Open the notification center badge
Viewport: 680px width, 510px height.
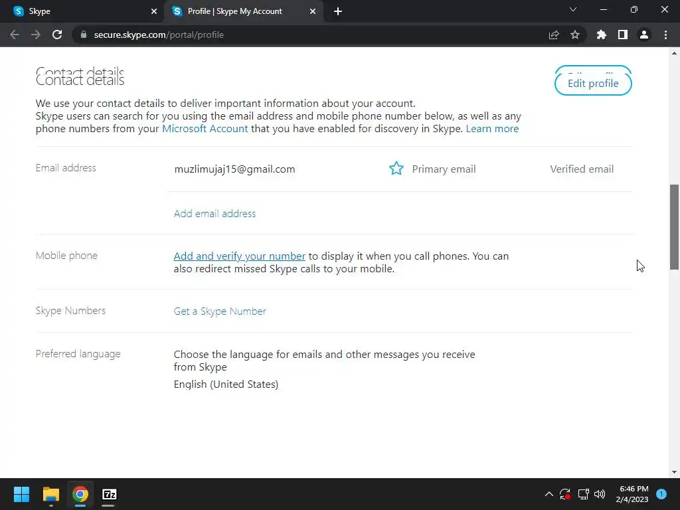click(661, 494)
